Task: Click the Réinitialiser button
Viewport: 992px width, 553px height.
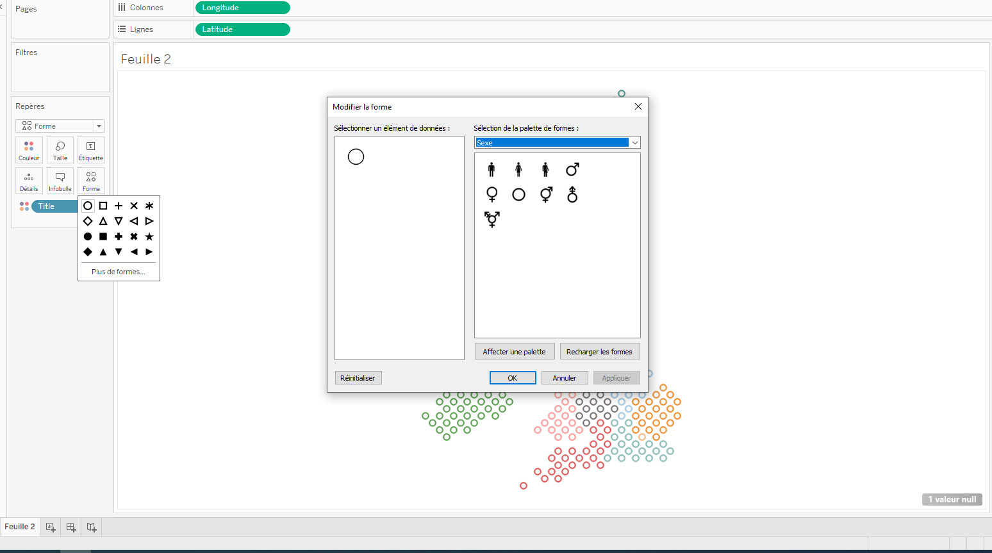Action: [358, 378]
